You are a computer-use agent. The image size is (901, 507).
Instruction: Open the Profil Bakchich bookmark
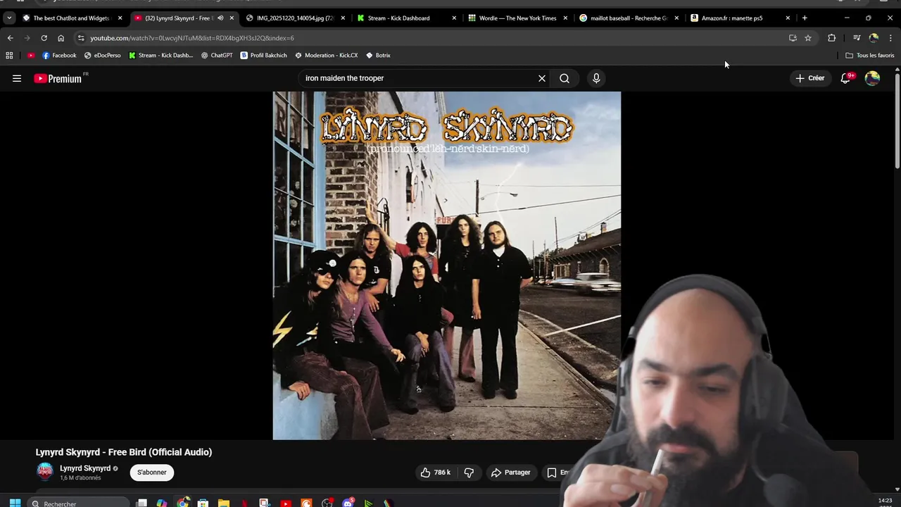click(263, 55)
